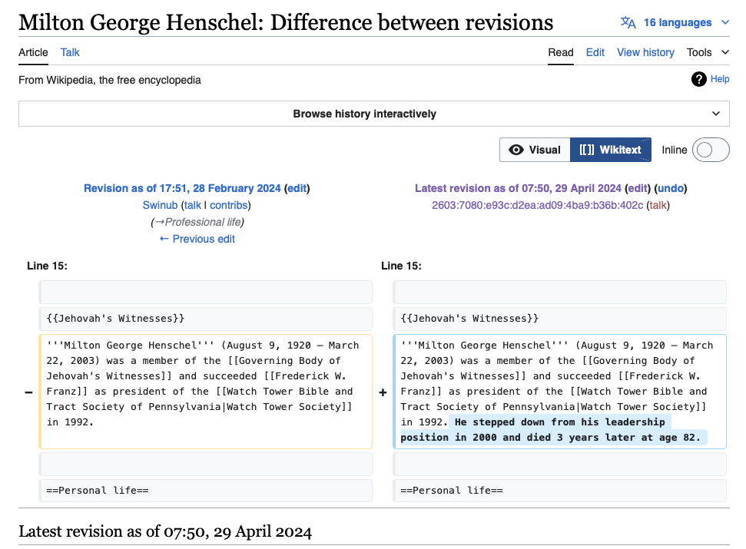746x549 pixels.
Task: Click the old revision paragraph box
Action: [x=206, y=392]
